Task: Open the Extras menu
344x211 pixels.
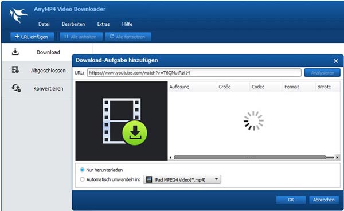Action: coord(103,24)
